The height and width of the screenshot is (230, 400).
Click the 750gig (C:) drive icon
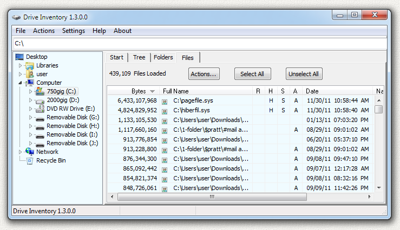tap(40, 92)
